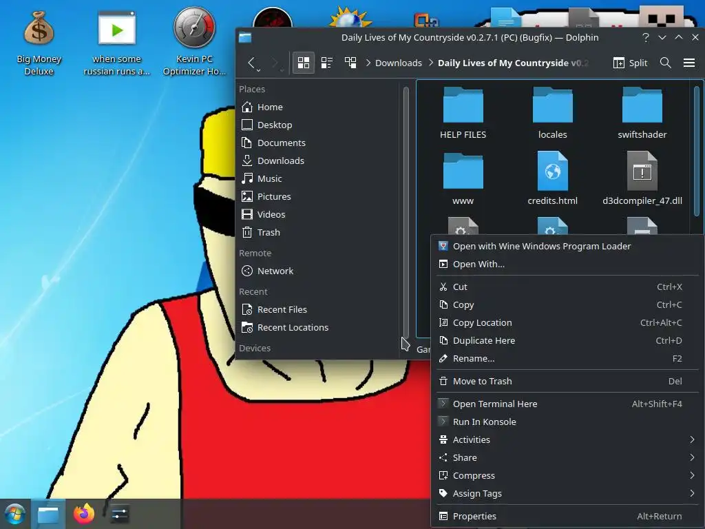Choose Run In Konsole entry
The height and width of the screenshot is (529, 705).
pyautogui.click(x=567, y=422)
